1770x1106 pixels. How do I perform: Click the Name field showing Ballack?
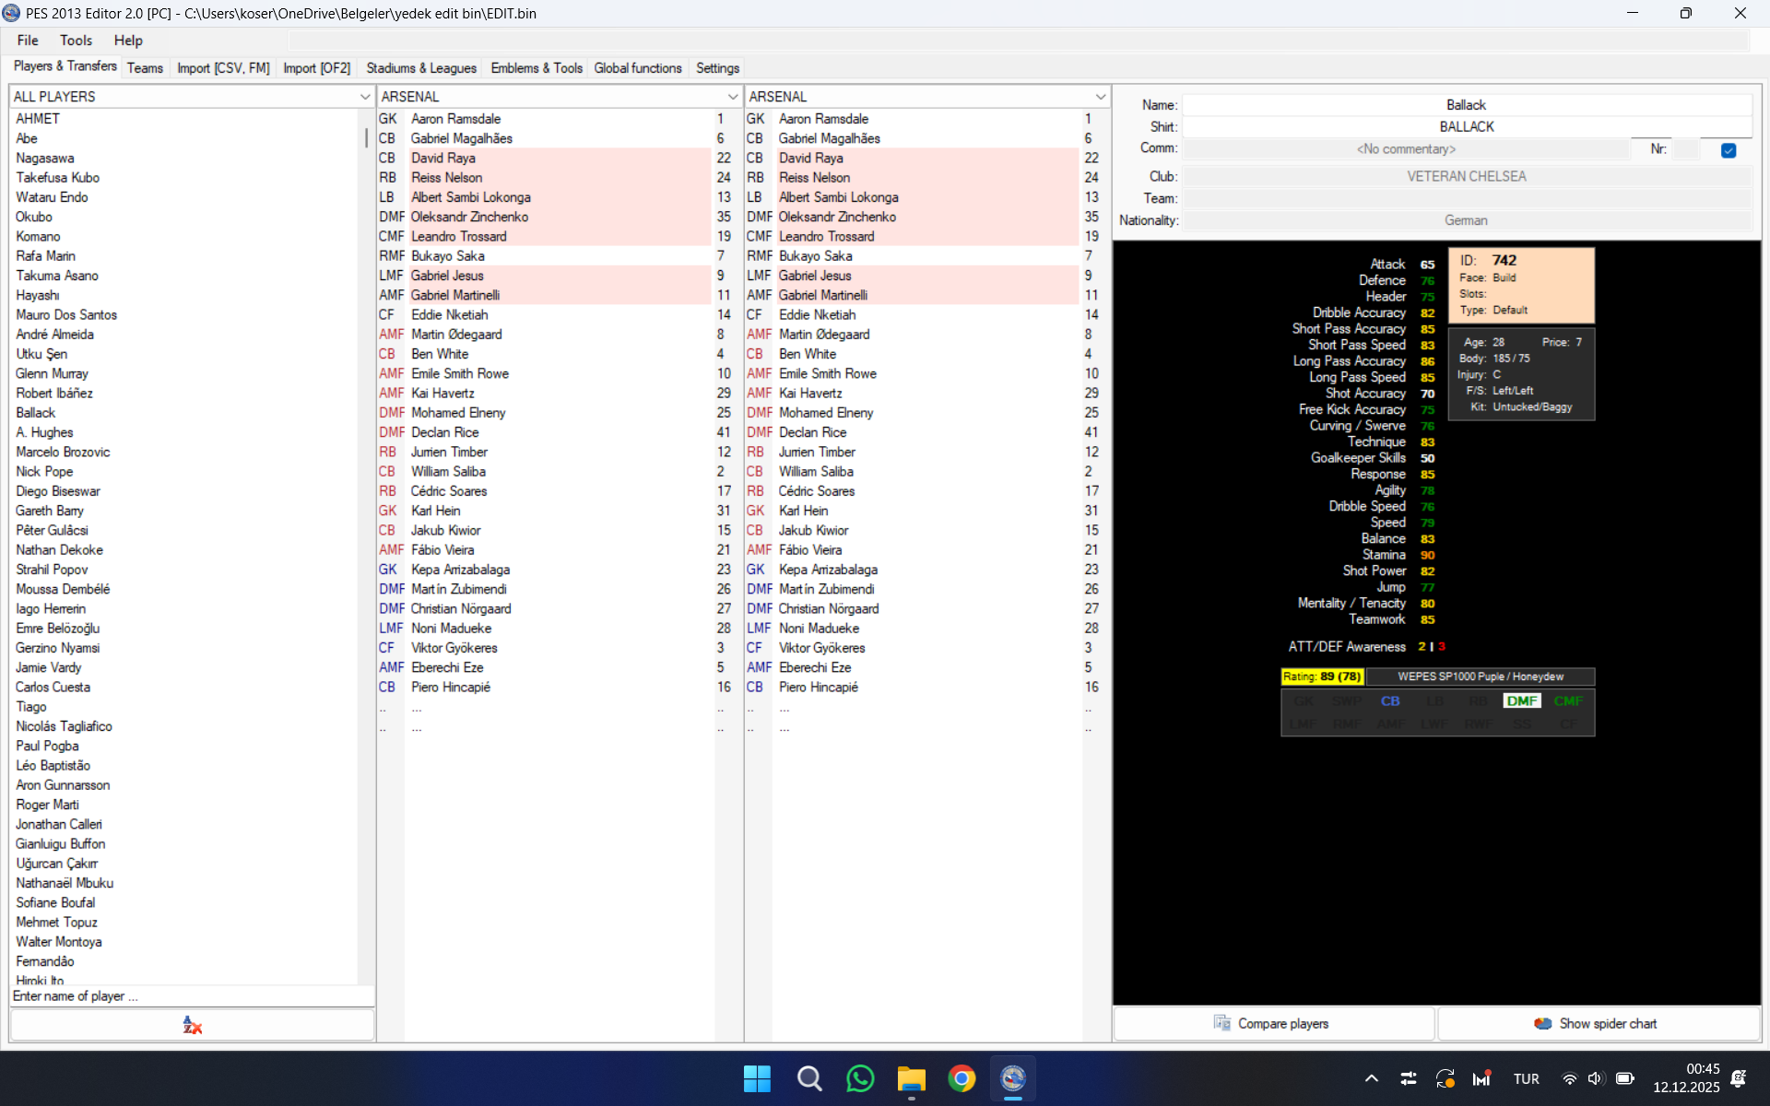pos(1466,105)
